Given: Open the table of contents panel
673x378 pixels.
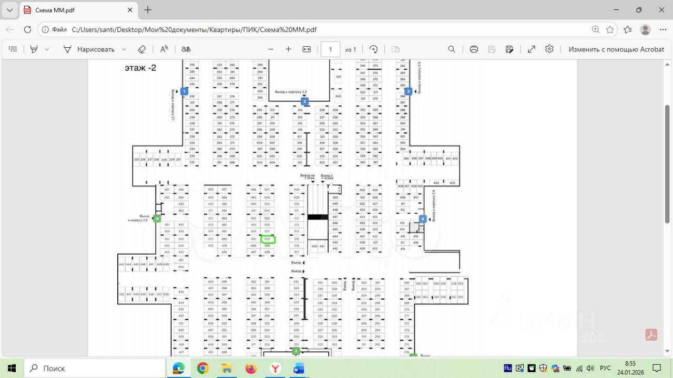Looking at the screenshot, I should 13,49.
